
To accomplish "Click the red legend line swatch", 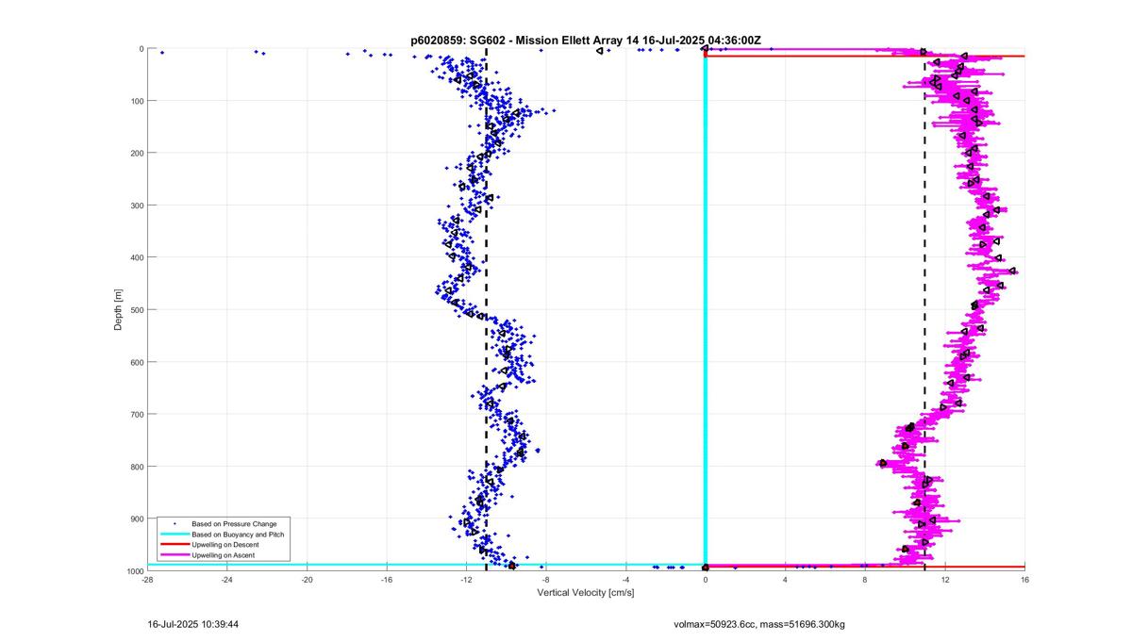I will [x=174, y=545].
